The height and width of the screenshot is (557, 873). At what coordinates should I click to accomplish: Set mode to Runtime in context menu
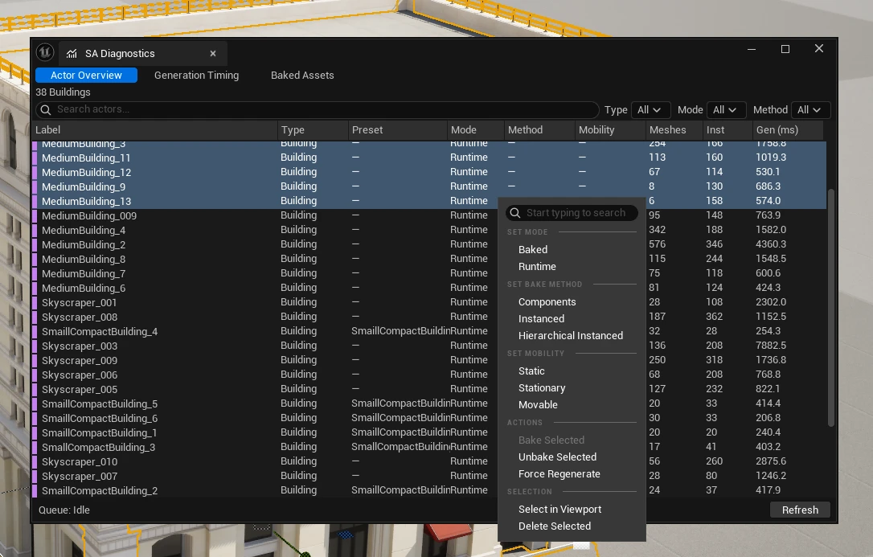[572, 267]
